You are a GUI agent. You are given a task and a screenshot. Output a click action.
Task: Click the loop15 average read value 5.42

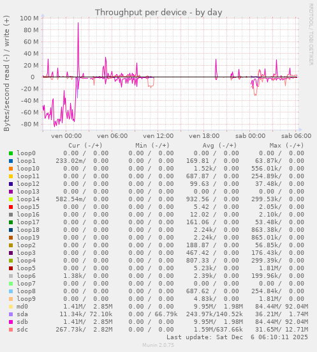tap(202, 207)
